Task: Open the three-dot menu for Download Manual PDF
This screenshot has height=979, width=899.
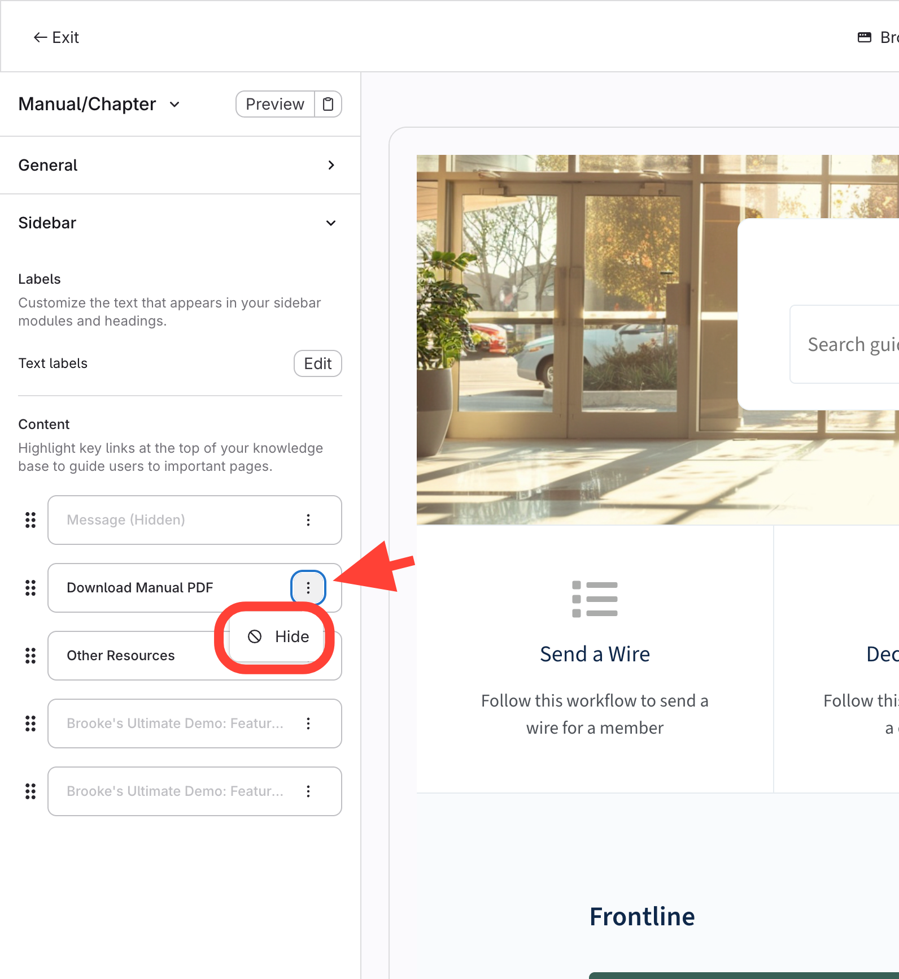Action: pyautogui.click(x=308, y=588)
